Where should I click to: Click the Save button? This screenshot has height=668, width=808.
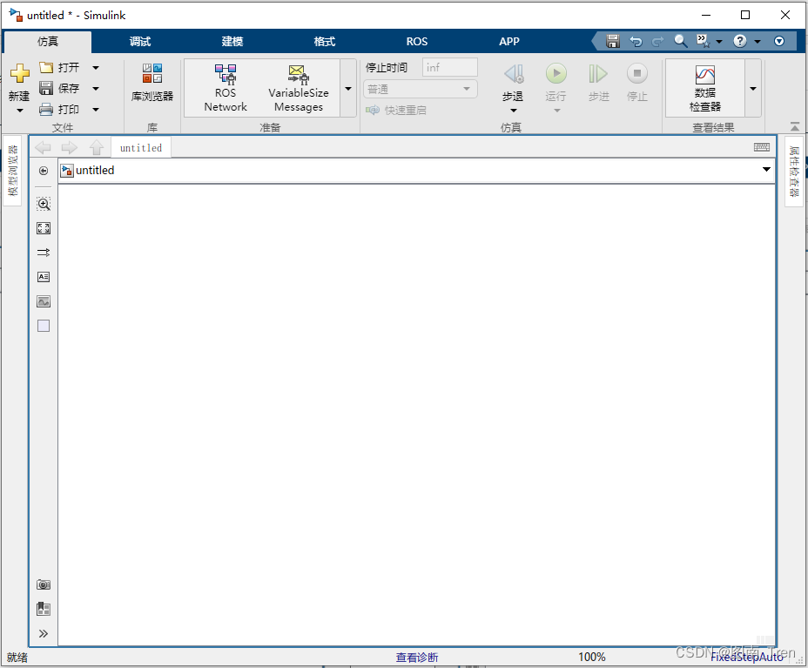(59, 89)
